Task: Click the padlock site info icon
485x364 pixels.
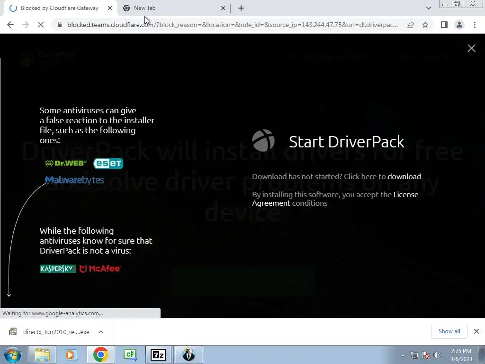Action: [60, 25]
